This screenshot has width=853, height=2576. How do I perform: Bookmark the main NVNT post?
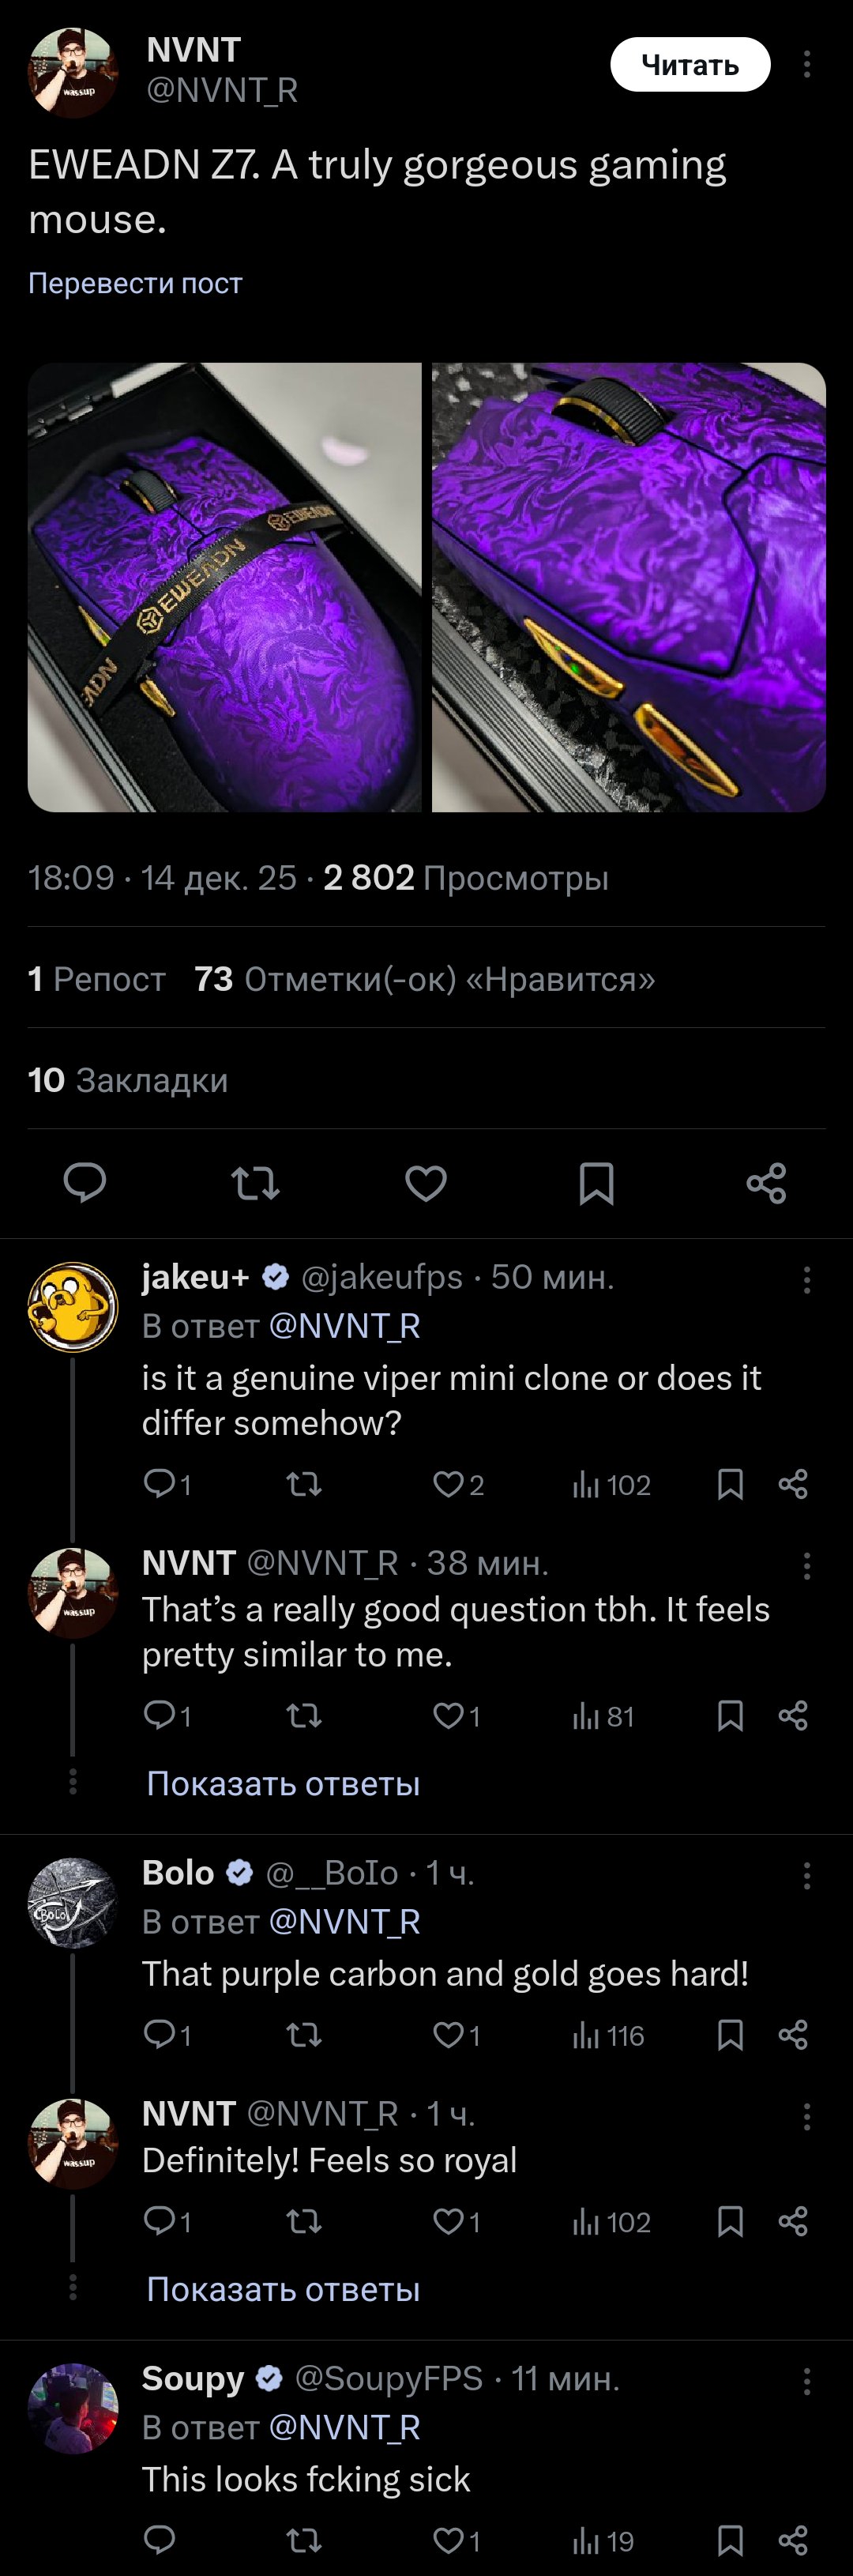(x=596, y=1183)
